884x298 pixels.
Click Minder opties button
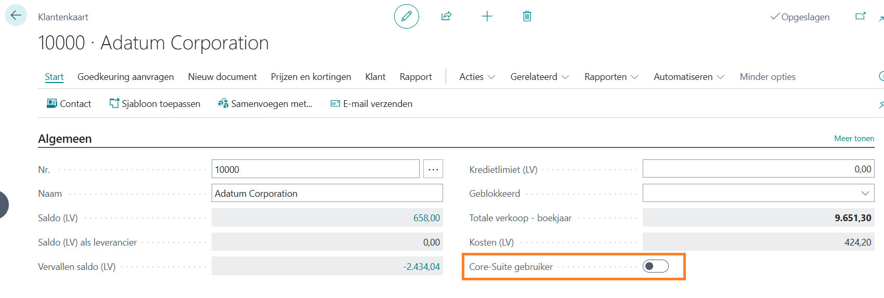pyautogui.click(x=768, y=77)
